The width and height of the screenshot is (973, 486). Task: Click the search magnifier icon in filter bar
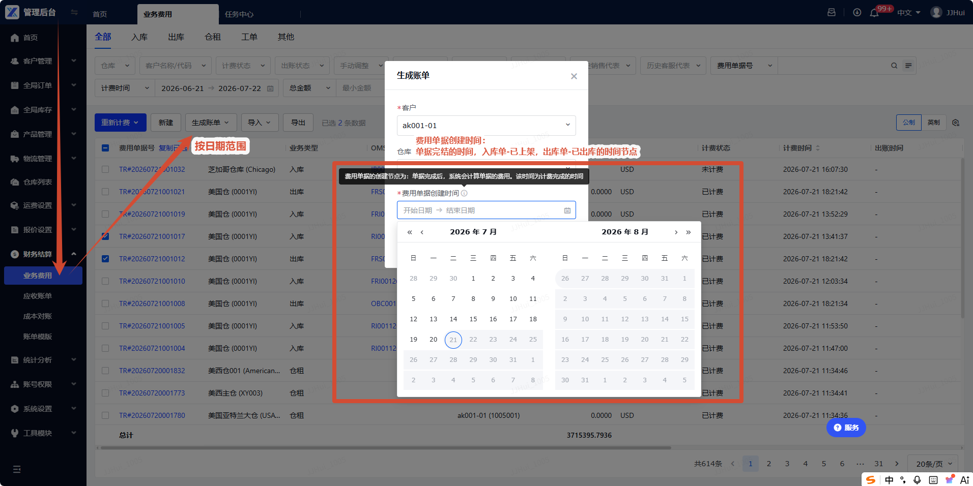coord(894,66)
